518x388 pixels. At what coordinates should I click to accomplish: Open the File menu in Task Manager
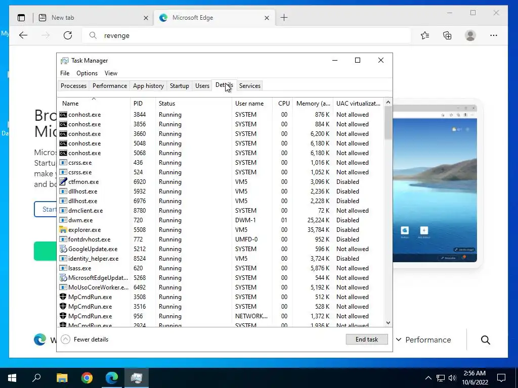[x=65, y=73]
